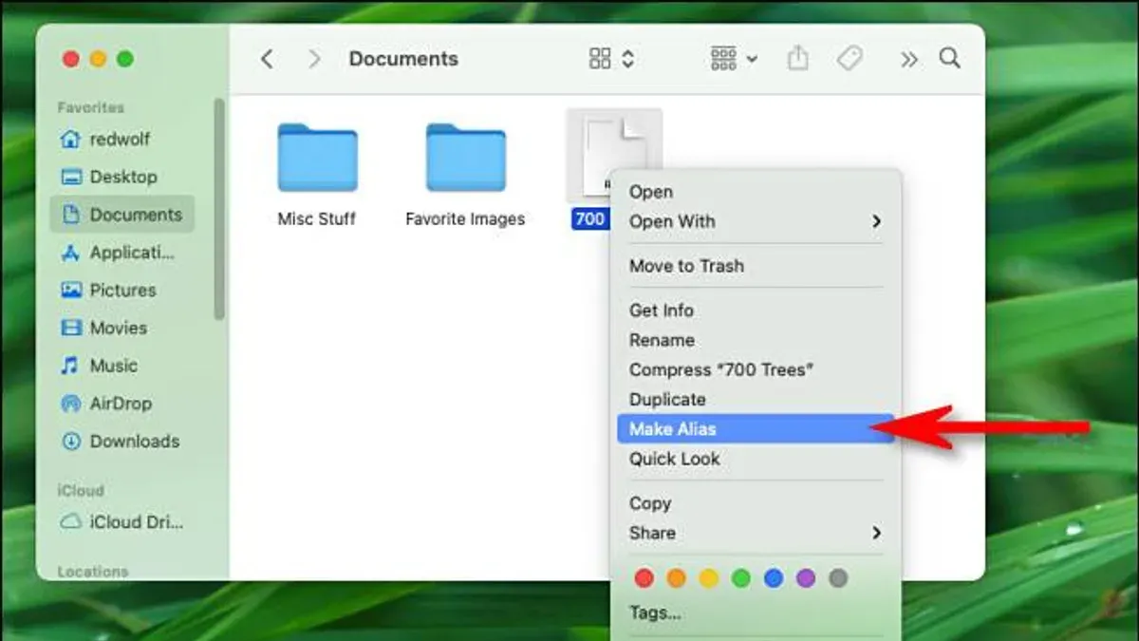
Task: Choose Quick Look
Action: 756,459
